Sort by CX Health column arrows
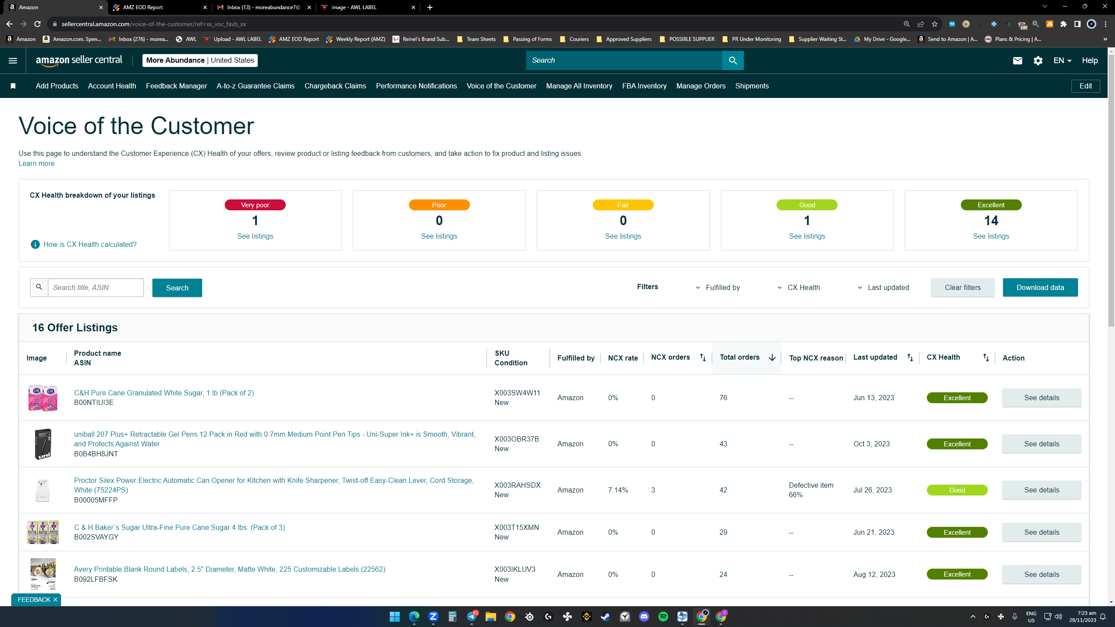 tap(986, 357)
